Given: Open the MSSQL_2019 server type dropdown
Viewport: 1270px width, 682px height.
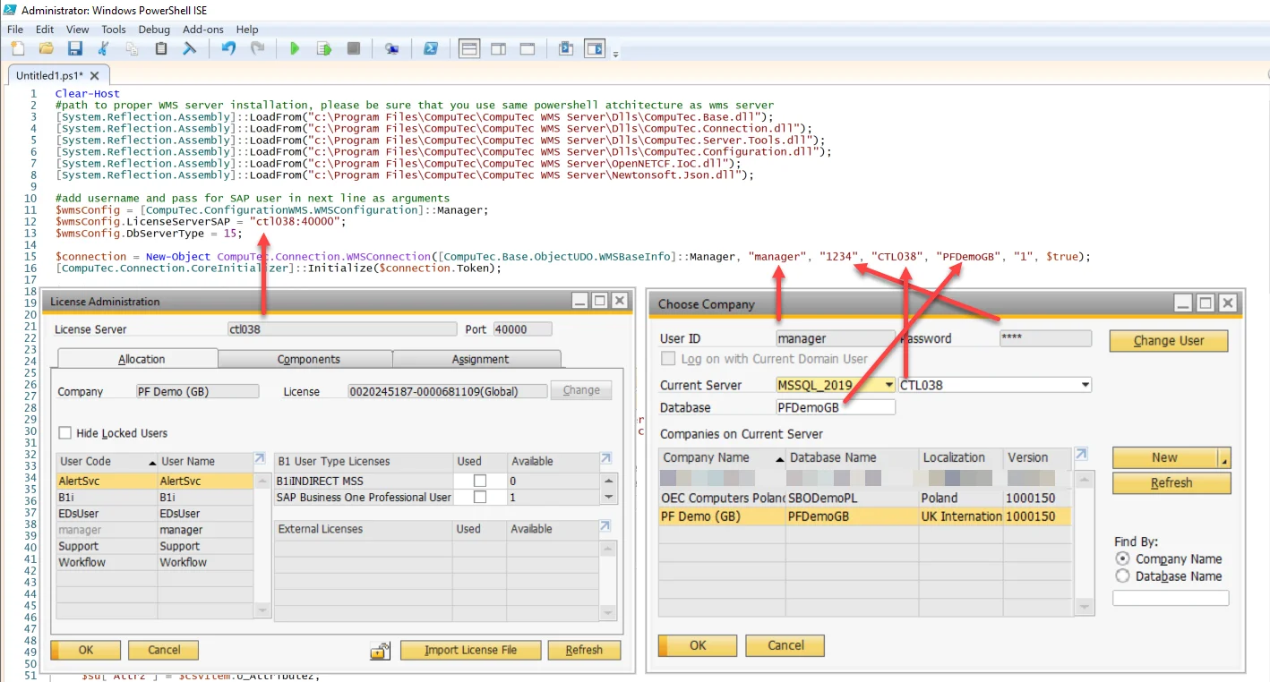Looking at the screenshot, I should [888, 385].
